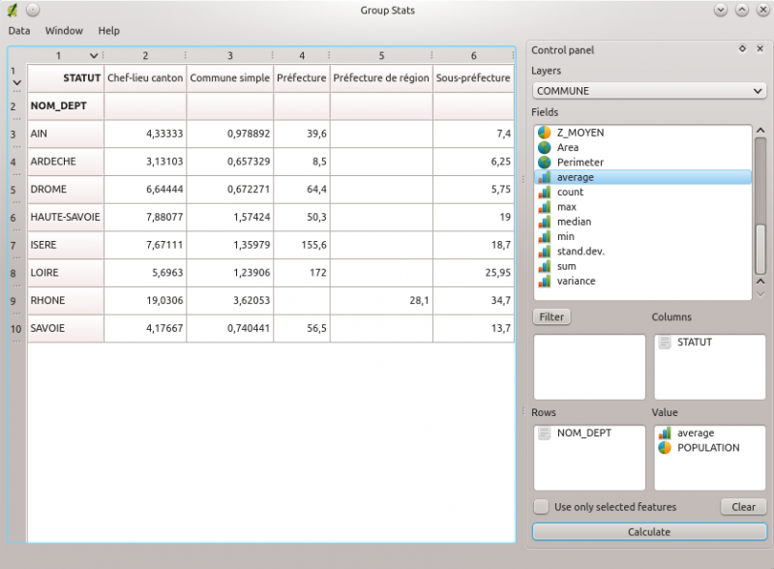Float the Control panel using diamond icon
This screenshot has width=774, height=569.
742,48
